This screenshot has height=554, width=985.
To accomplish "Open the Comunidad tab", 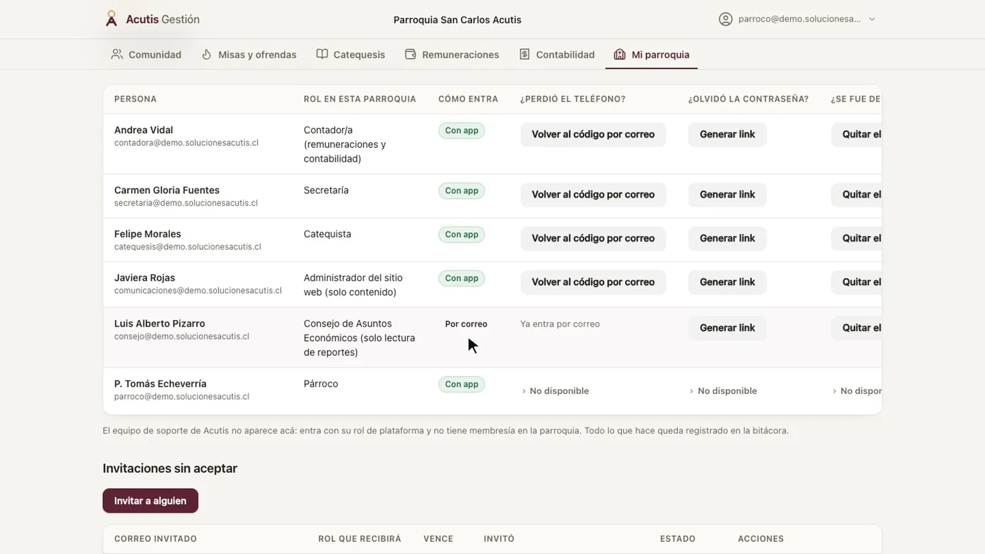I will tap(146, 54).
